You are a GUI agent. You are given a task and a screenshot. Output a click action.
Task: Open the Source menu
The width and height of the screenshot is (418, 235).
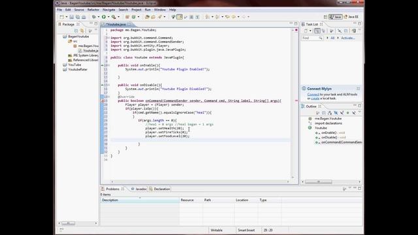79,10
